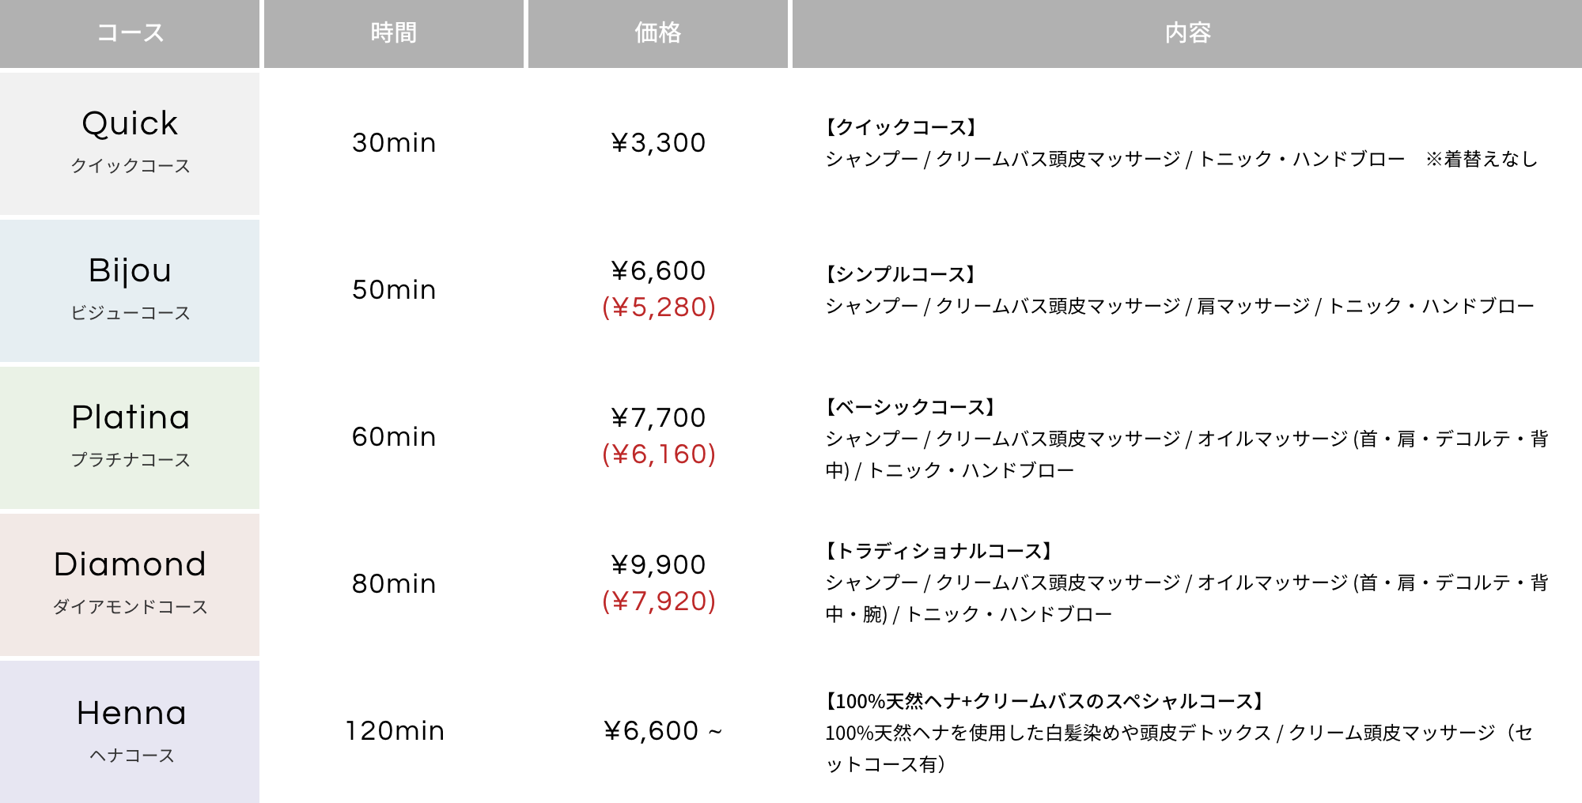Click the ¥3,300 price
1582x803 pixels.
(x=658, y=143)
